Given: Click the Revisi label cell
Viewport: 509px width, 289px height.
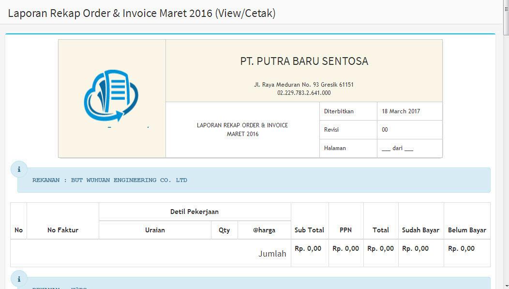Looking at the screenshot, I should point(348,130).
